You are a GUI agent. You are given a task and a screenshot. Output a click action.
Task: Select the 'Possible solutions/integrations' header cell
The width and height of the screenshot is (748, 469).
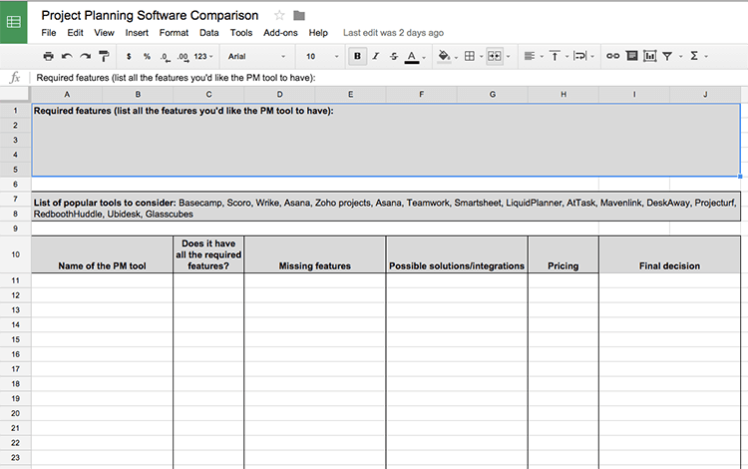457,254
